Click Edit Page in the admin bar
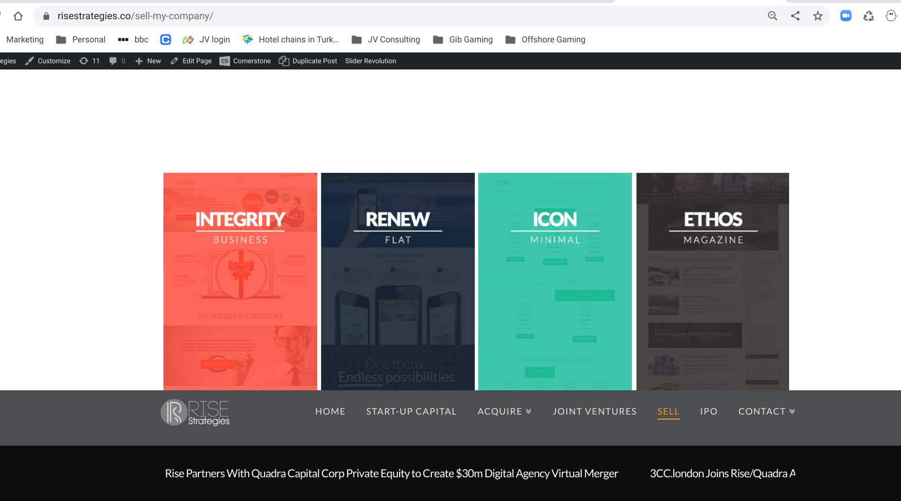901x501 pixels. click(x=191, y=61)
